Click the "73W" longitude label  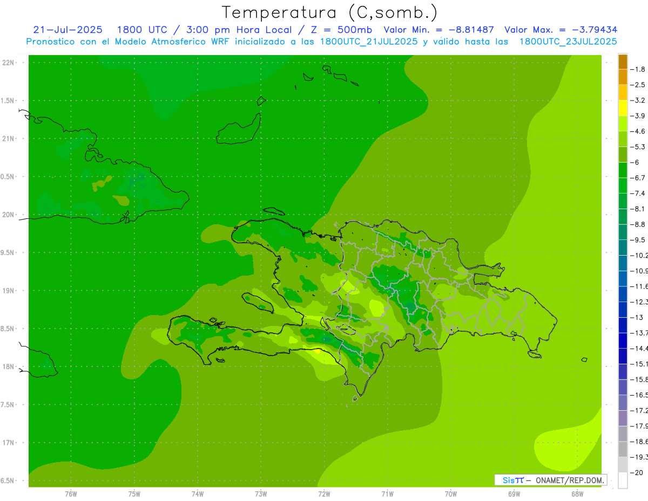click(261, 493)
